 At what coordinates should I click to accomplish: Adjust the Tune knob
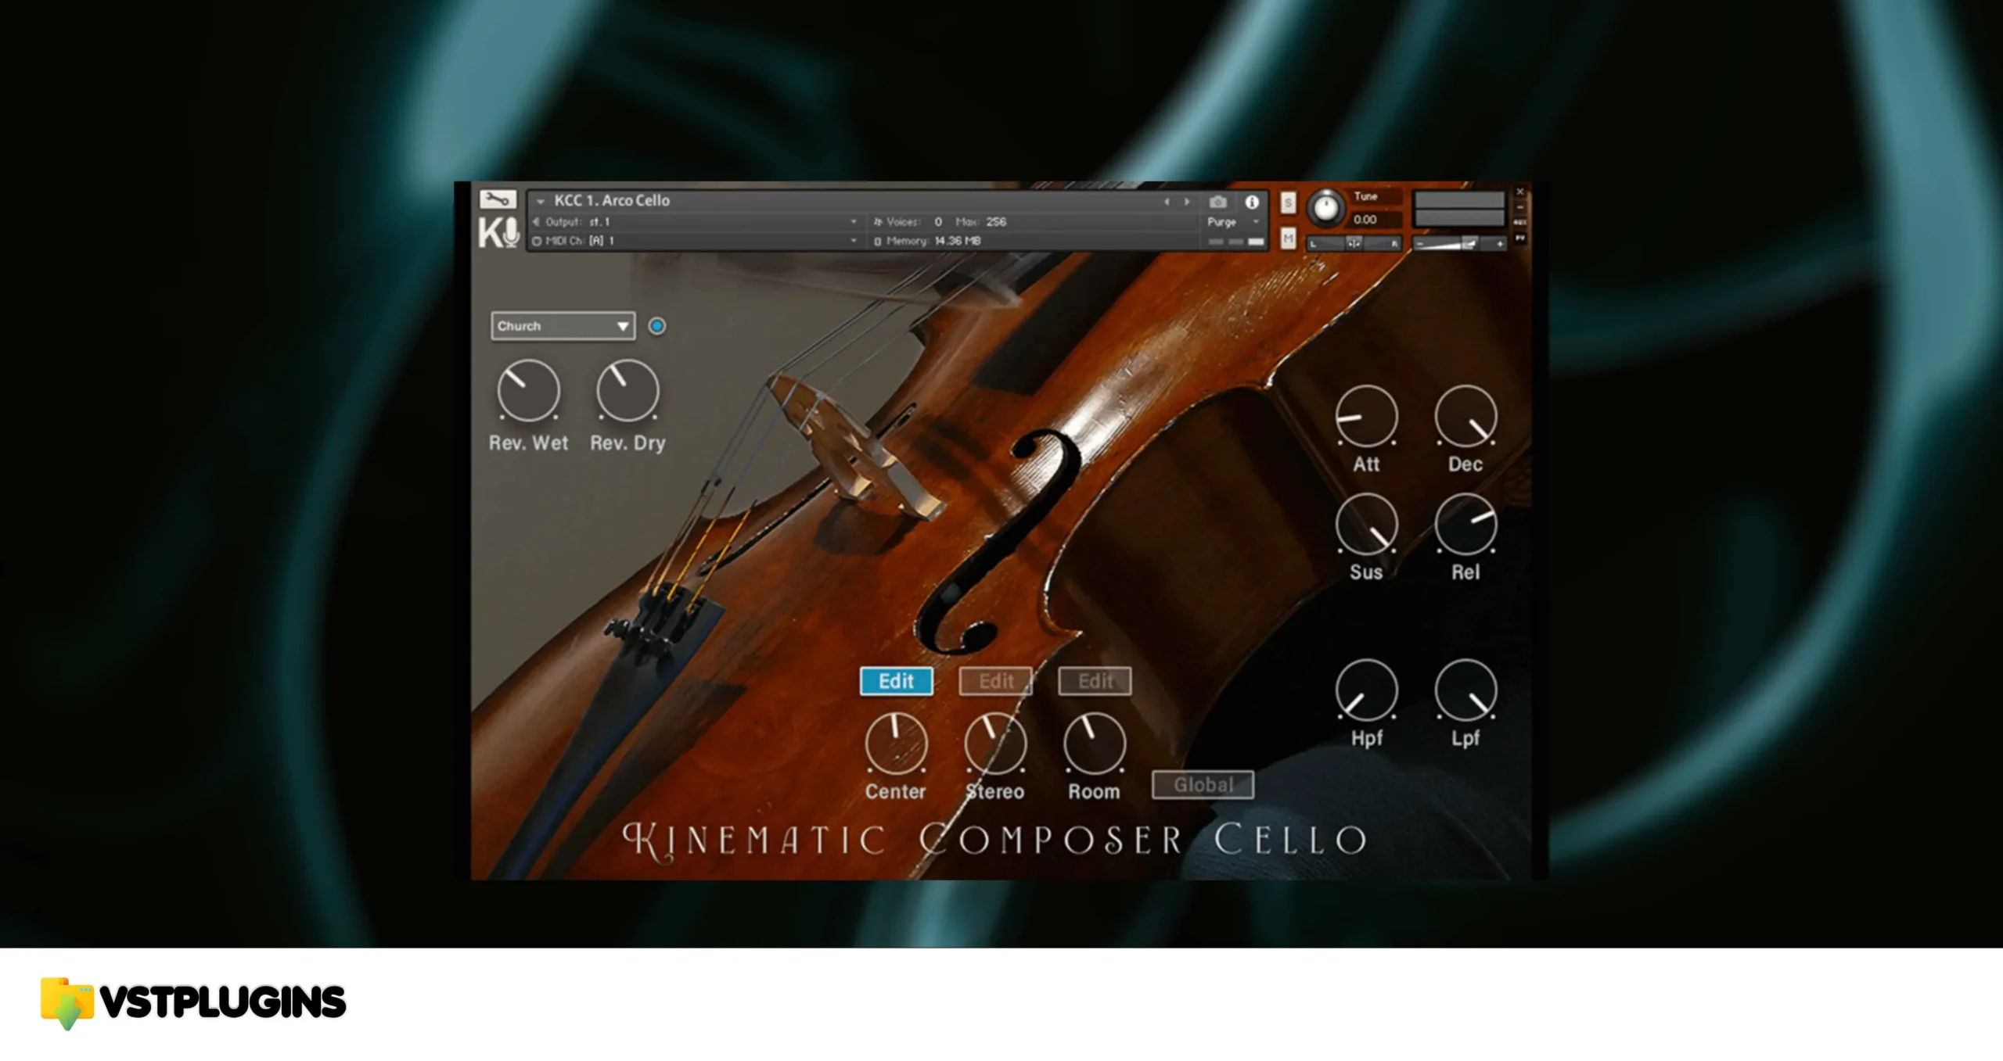click(x=1325, y=209)
